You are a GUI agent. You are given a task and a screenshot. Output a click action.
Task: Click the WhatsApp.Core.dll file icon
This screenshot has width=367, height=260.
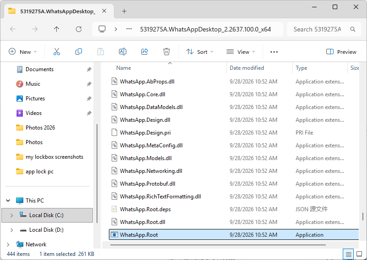(x=114, y=94)
